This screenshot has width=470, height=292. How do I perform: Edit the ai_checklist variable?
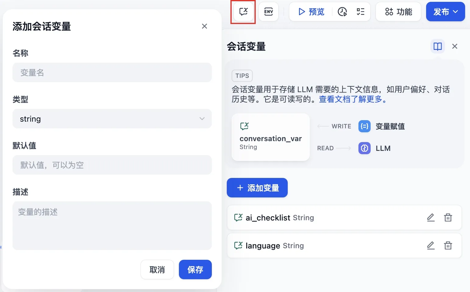[430, 218]
